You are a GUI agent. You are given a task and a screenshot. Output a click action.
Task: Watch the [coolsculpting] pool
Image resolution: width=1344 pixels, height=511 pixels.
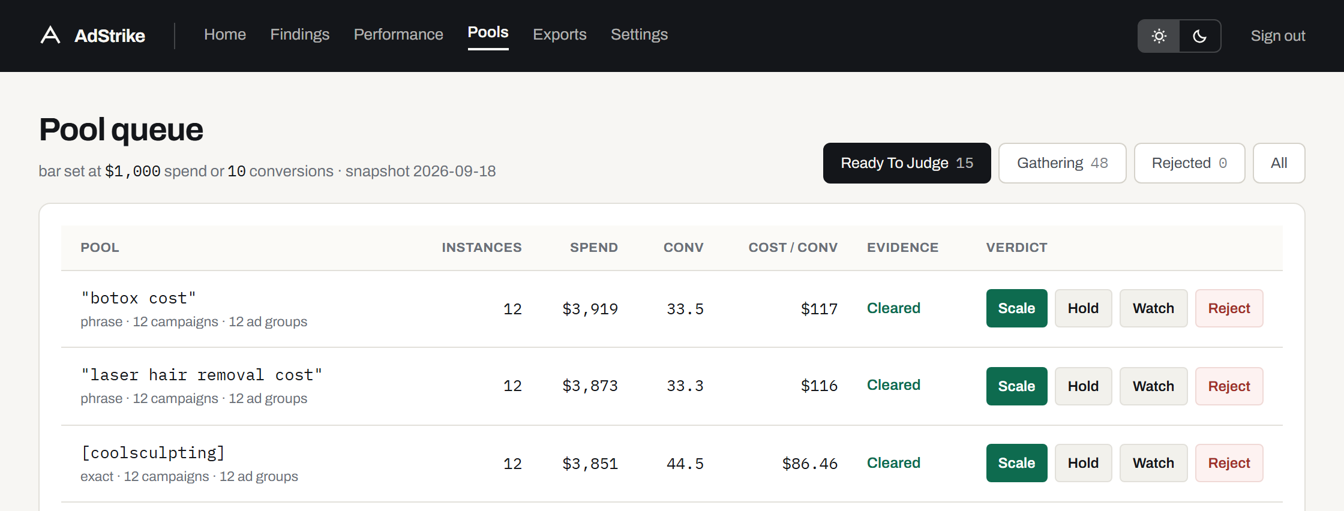click(x=1154, y=463)
